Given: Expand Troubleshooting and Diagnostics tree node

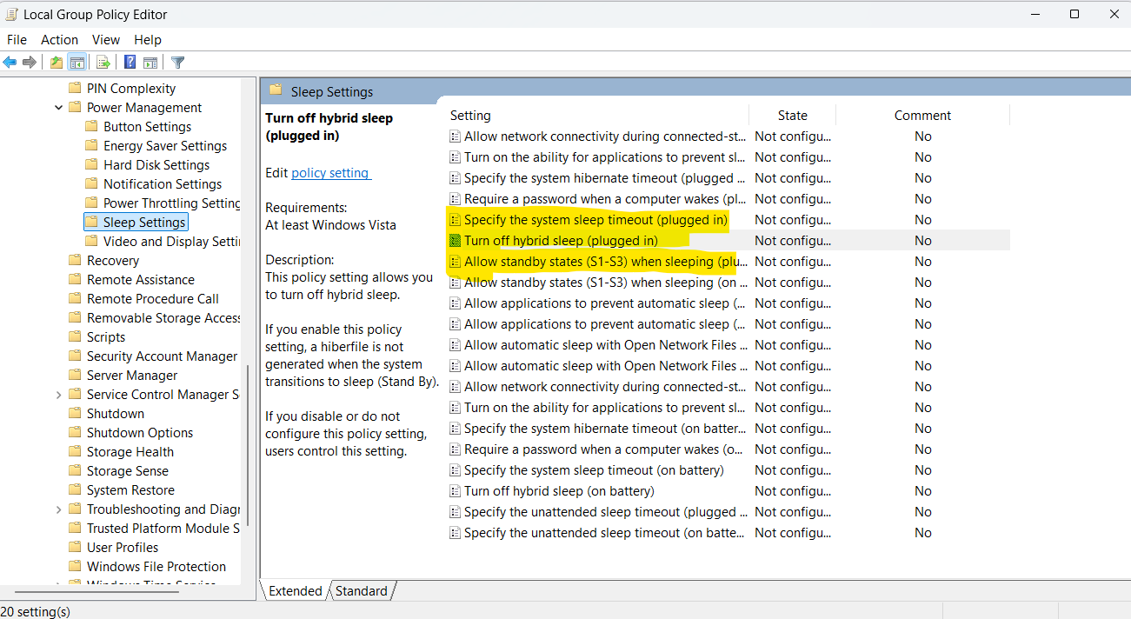Looking at the screenshot, I should pos(59,509).
